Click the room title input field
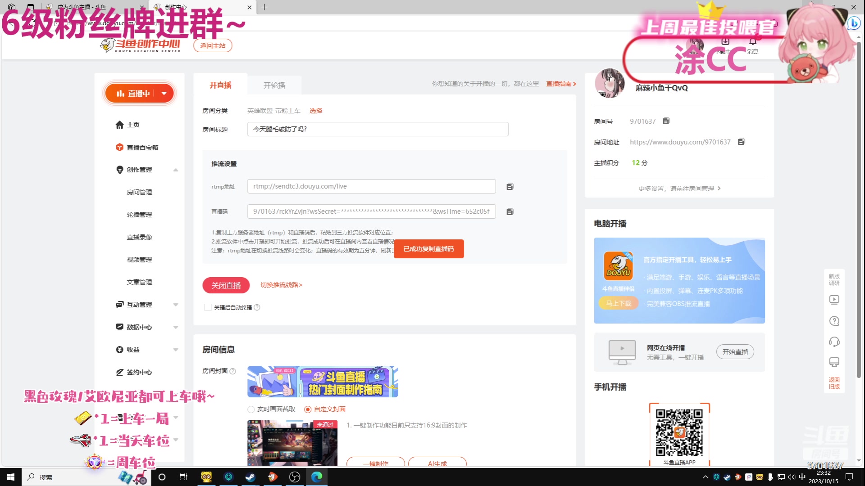 tap(378, 129)
